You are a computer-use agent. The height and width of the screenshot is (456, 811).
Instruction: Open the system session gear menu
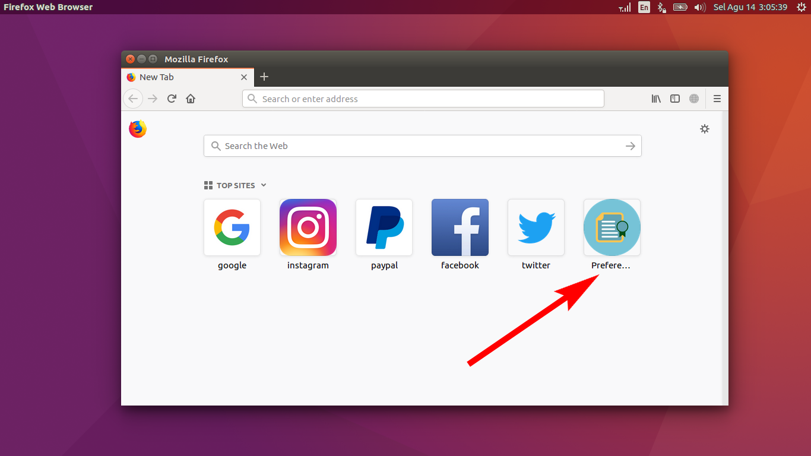pyautogui.click(x=801, y=7)
